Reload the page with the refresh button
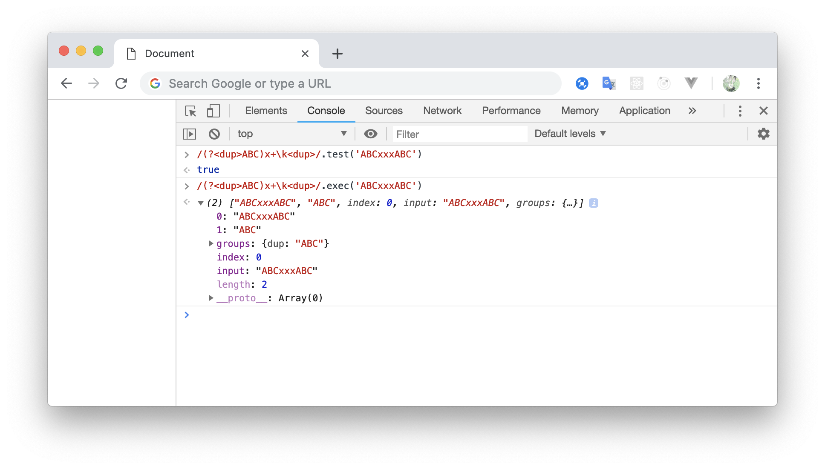Viewport: 825px width, 469px height. point(121,83)
